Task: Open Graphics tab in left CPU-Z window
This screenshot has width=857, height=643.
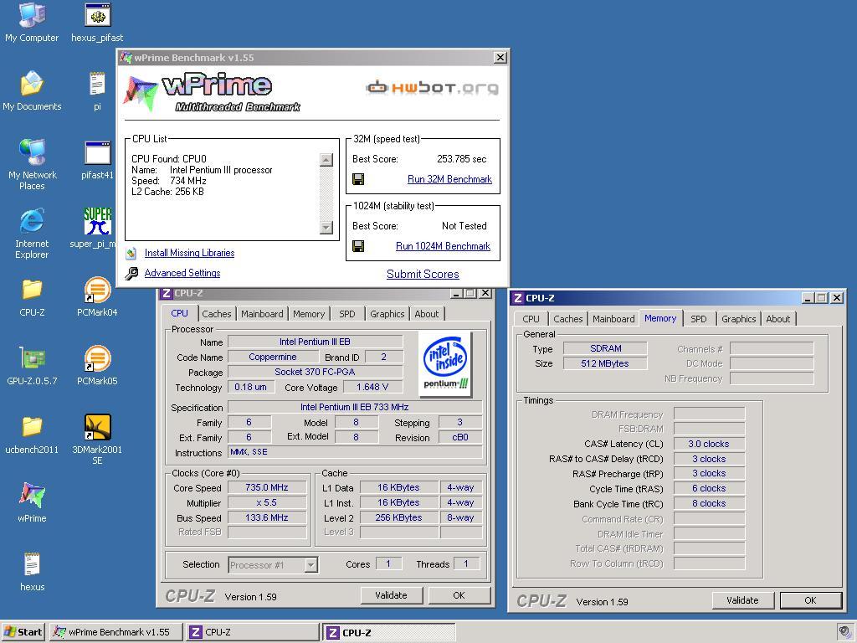Action: pyautogui.click(x=387, y=314)
